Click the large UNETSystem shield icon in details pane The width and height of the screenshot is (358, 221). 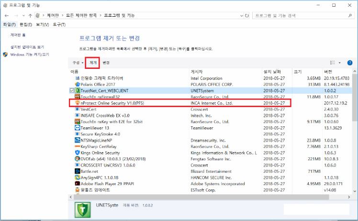click(x=83, y=210)
